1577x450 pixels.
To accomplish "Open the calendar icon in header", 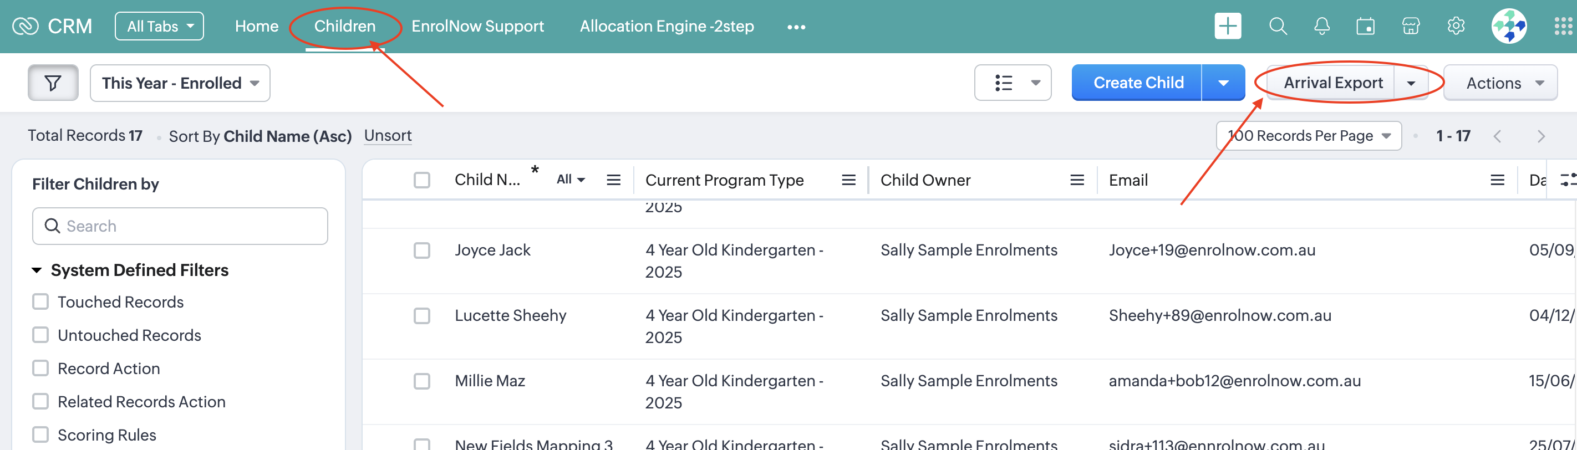I will 1365,27.
